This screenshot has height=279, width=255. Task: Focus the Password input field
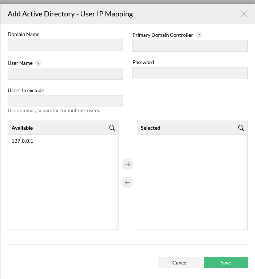point(190,73)
